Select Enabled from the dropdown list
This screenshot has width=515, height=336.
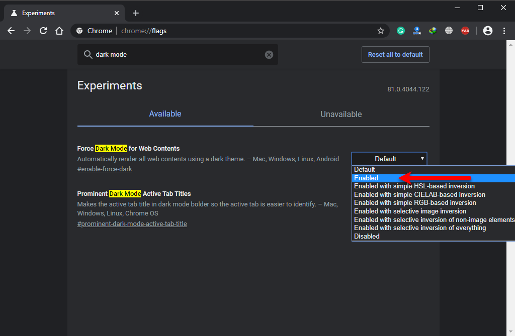[366, 178]
